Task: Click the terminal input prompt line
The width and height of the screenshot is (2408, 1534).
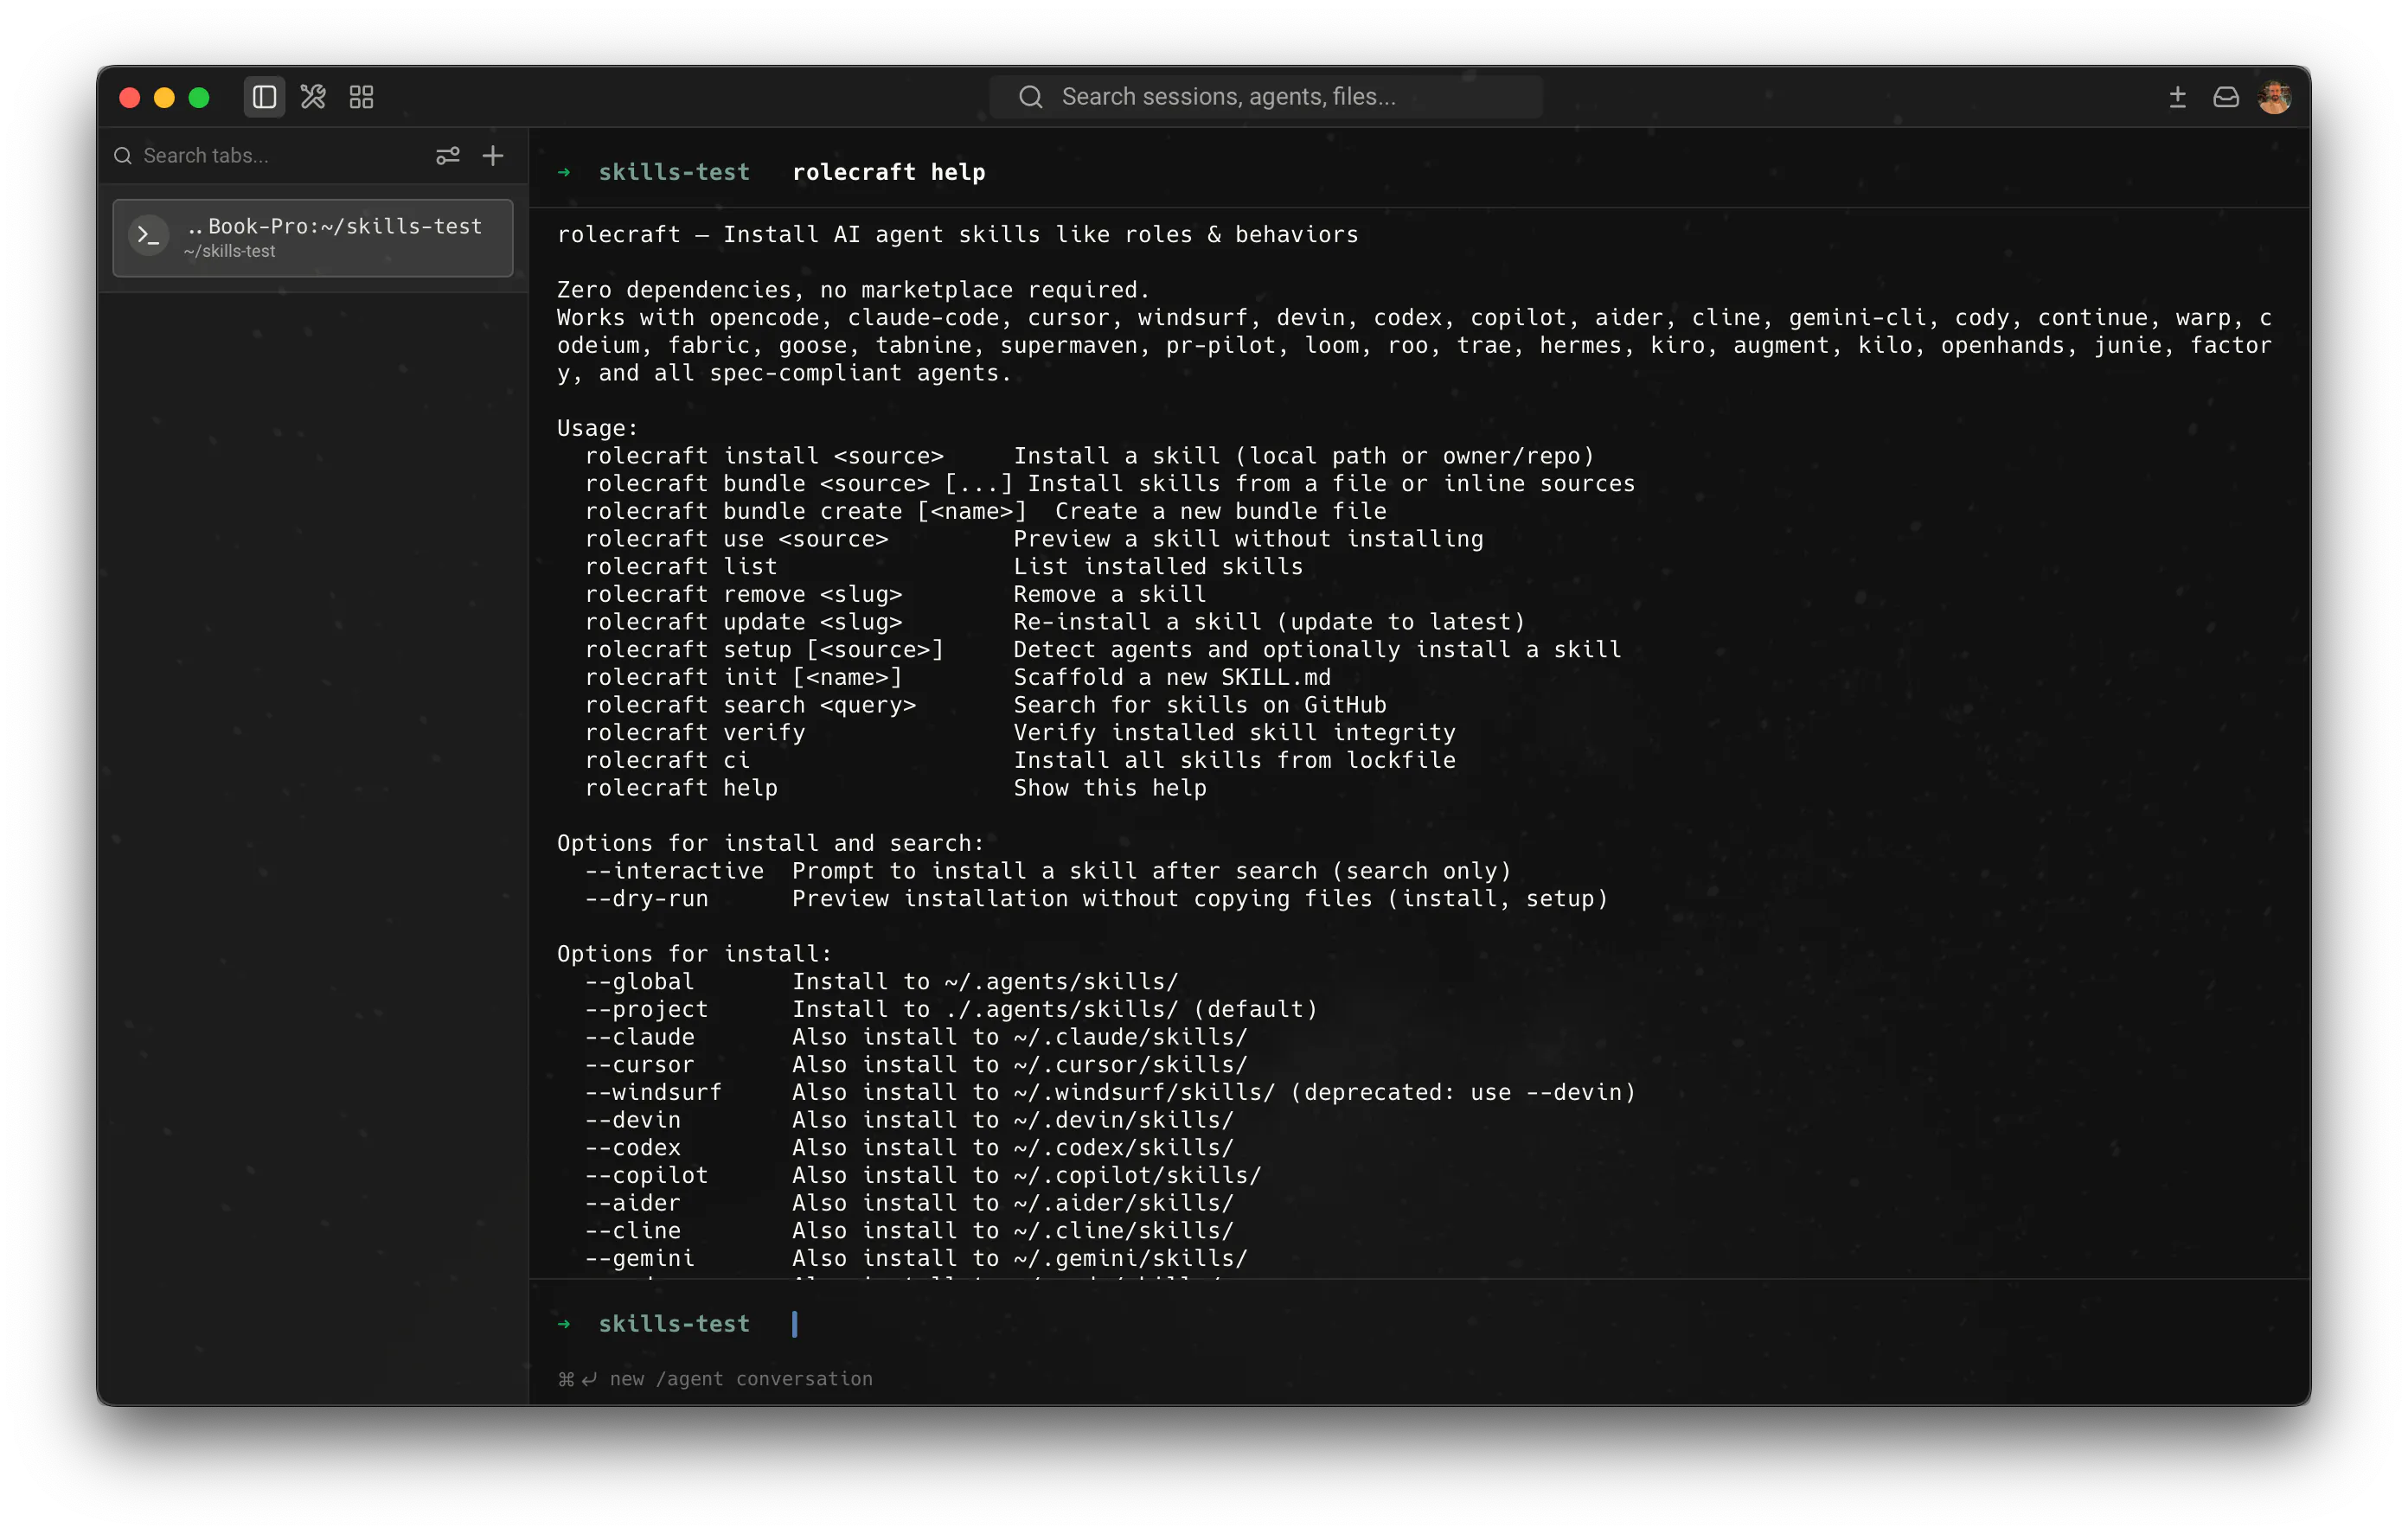Action: (1420, 1324)
